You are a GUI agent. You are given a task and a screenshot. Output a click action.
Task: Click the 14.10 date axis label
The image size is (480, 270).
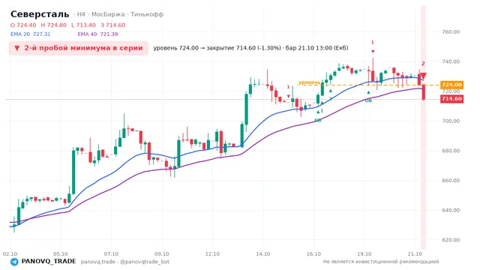pos(263,253)
